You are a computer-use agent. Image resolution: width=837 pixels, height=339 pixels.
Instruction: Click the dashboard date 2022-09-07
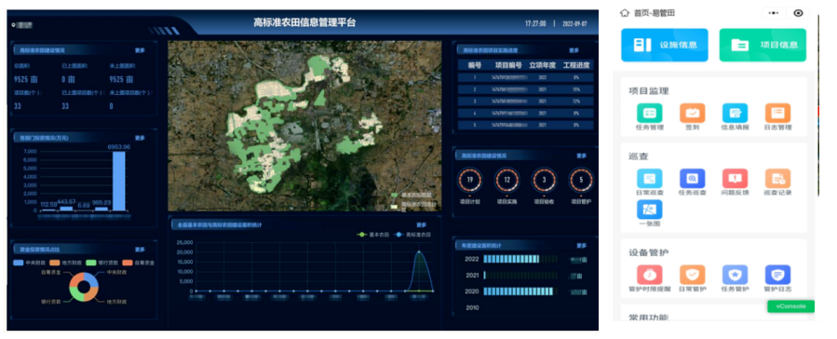click(574, 24)
